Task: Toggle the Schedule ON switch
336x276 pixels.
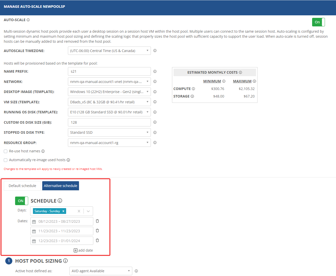Action: point(22,201)
